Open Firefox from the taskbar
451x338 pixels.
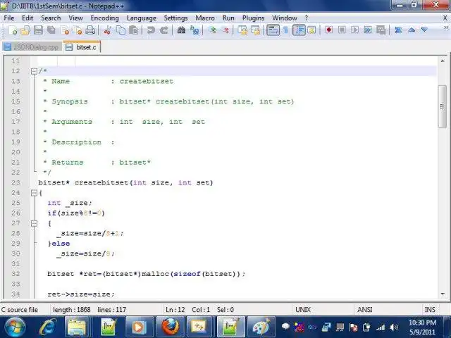coord(171,327)
